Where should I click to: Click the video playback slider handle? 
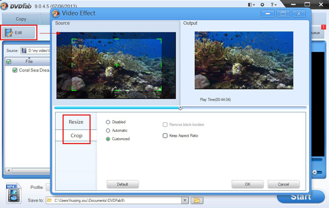pos(180,108)
